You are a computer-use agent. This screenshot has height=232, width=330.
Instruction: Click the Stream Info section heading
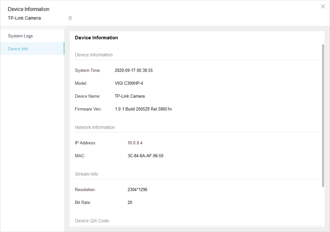87,174
